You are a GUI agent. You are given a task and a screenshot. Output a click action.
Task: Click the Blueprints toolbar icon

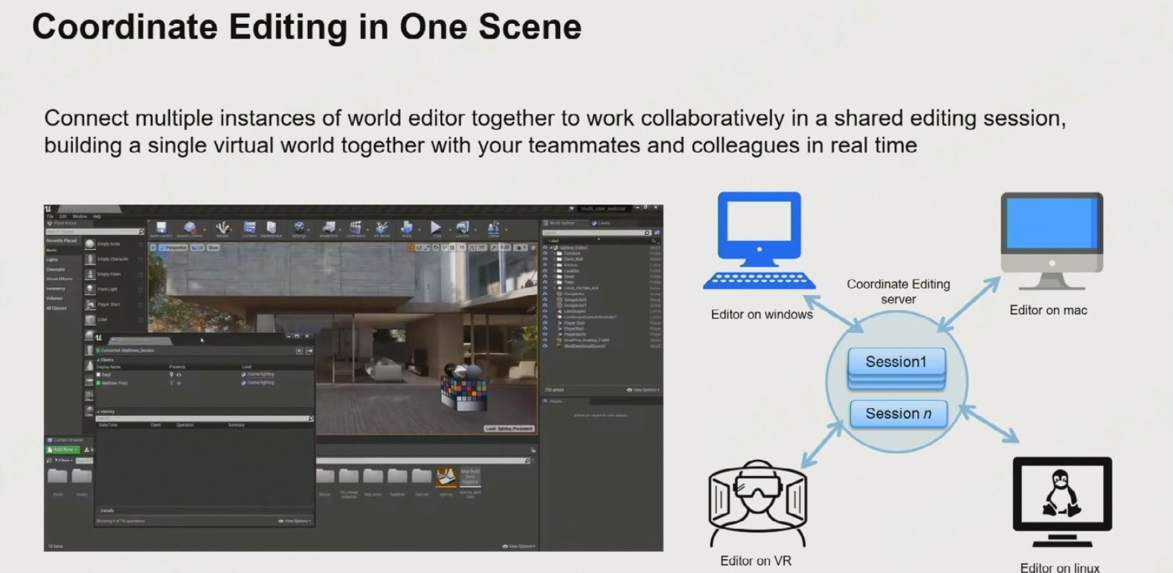(330, 227)
